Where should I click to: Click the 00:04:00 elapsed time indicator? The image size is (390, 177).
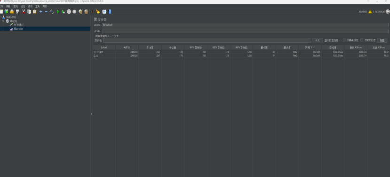[362, 12]
